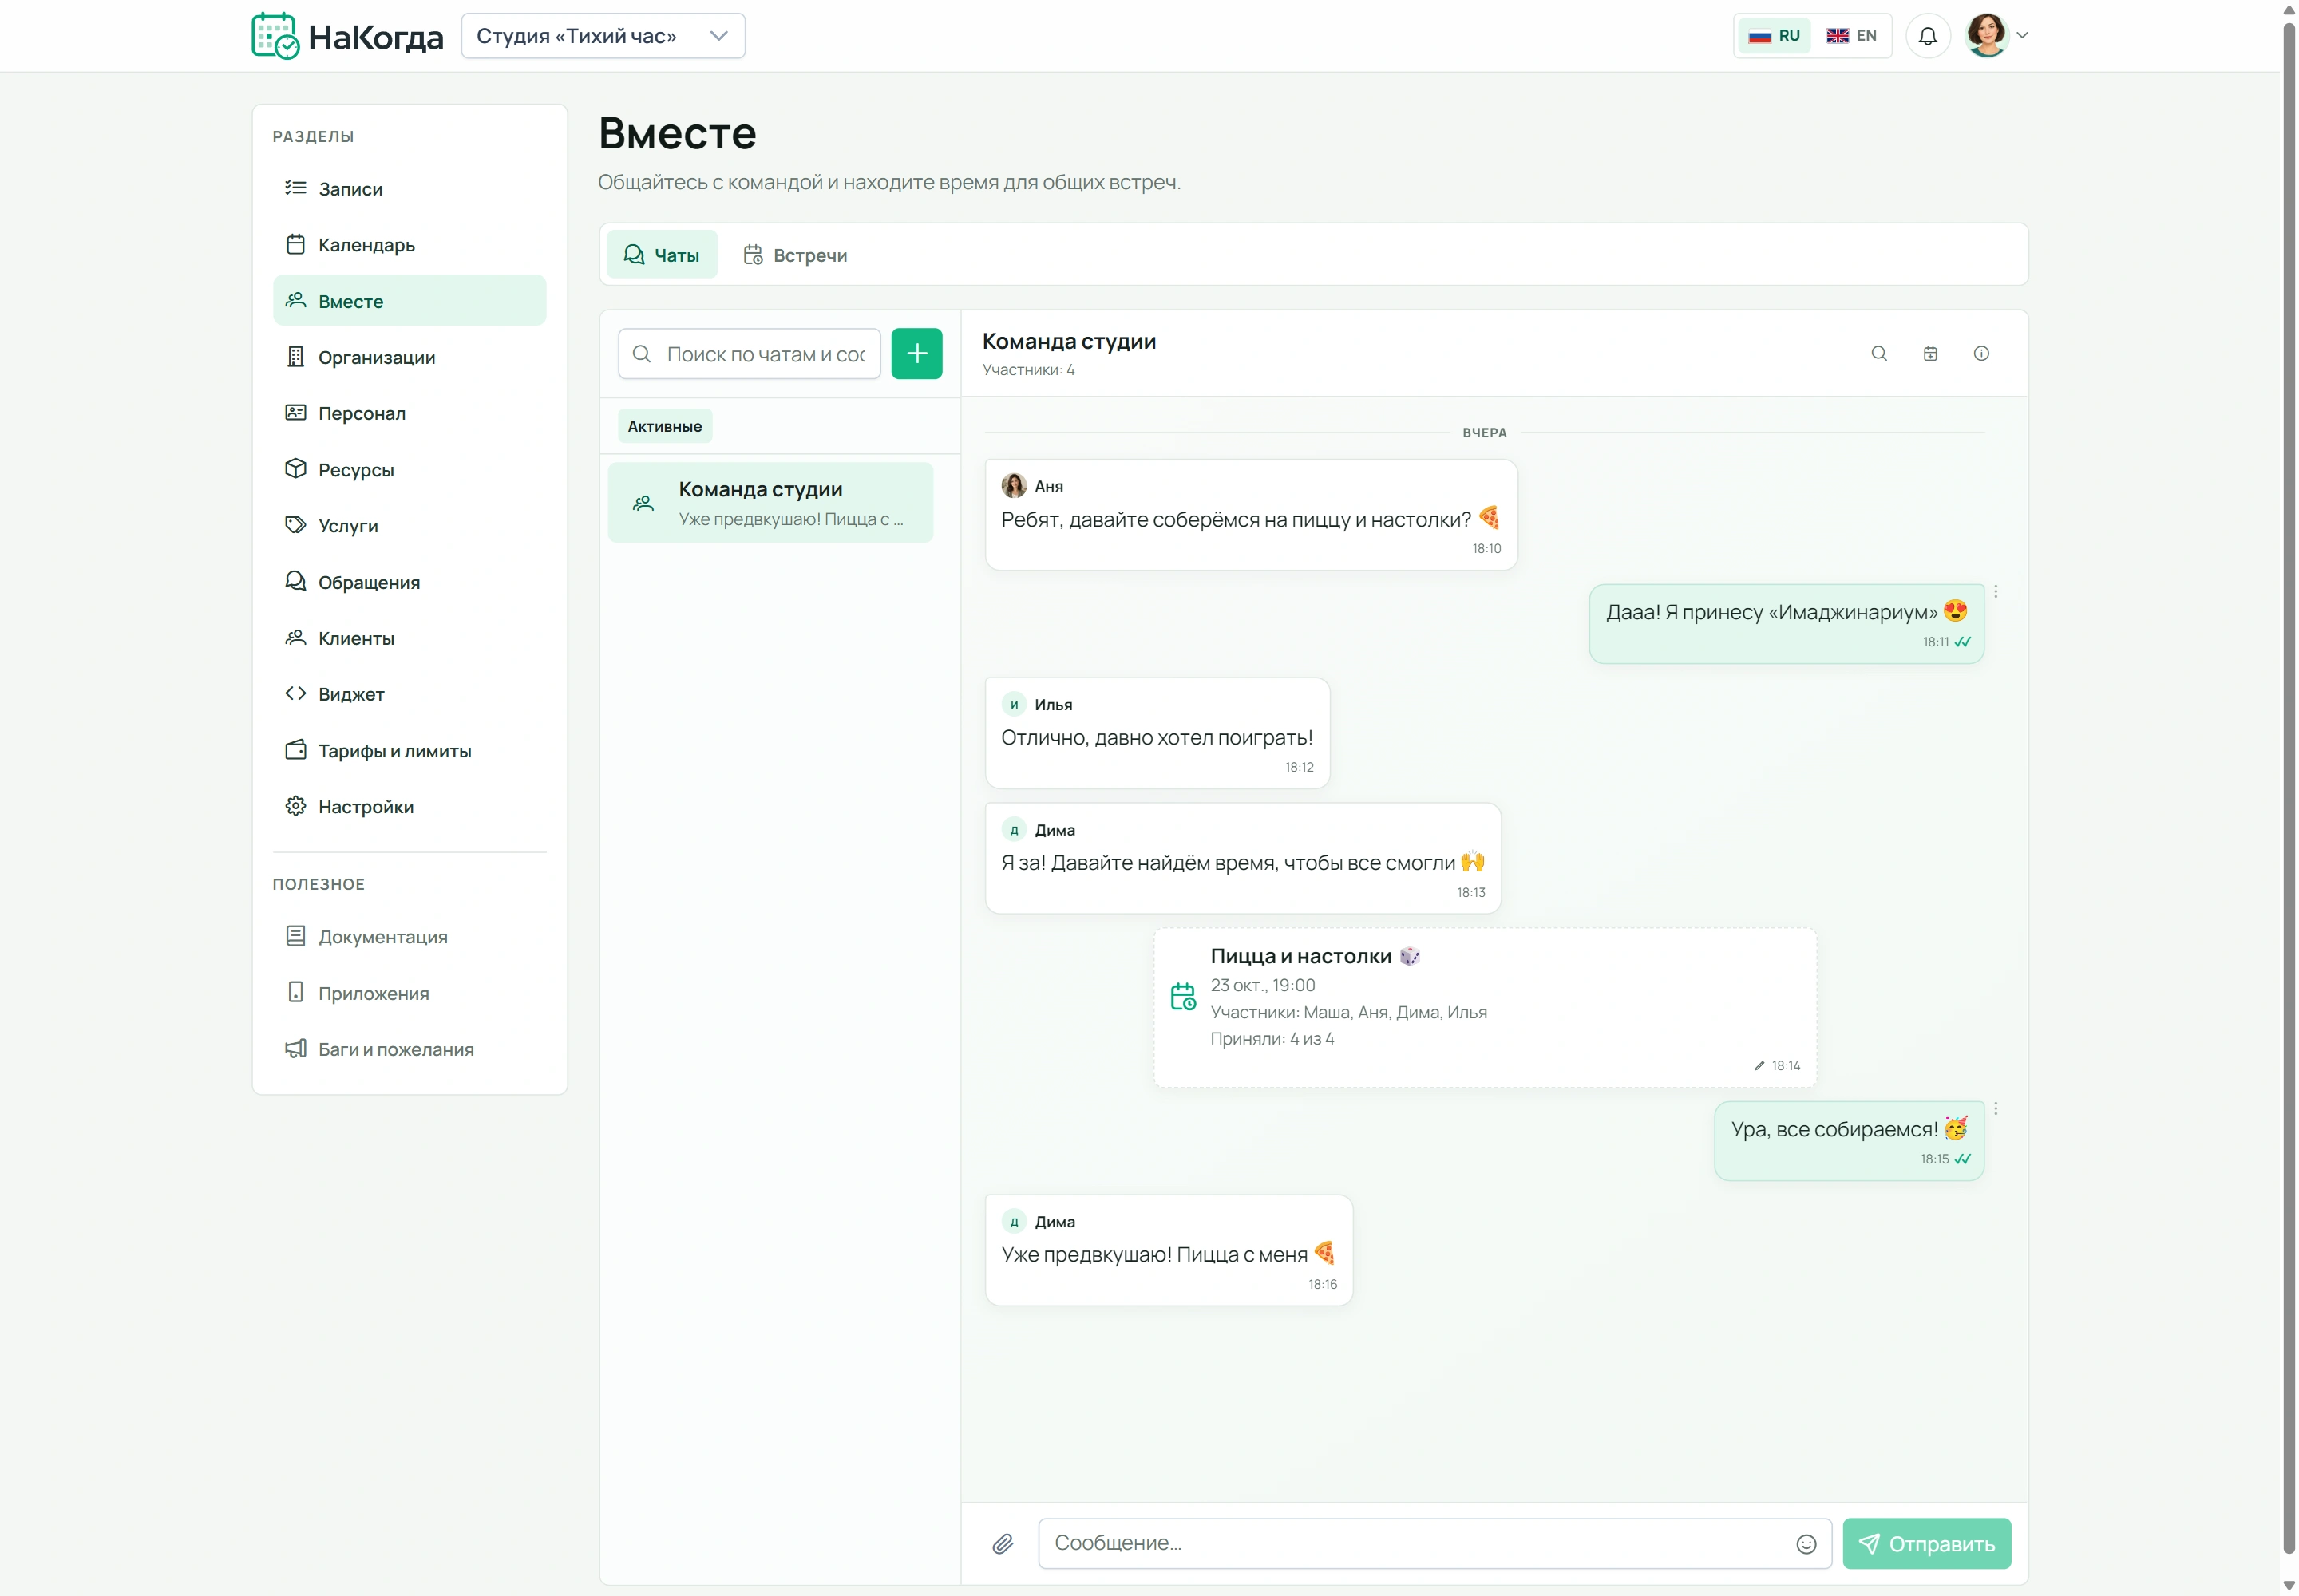Open Организации section
The height and width of the screenshot is (1596, 2299).
410,357
